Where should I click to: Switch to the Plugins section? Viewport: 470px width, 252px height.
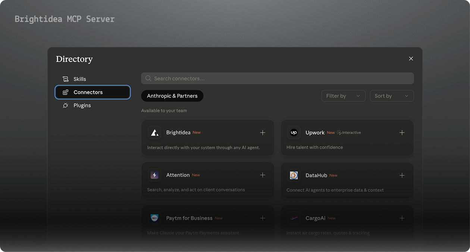pyautogui.click(x=93, y=106)
